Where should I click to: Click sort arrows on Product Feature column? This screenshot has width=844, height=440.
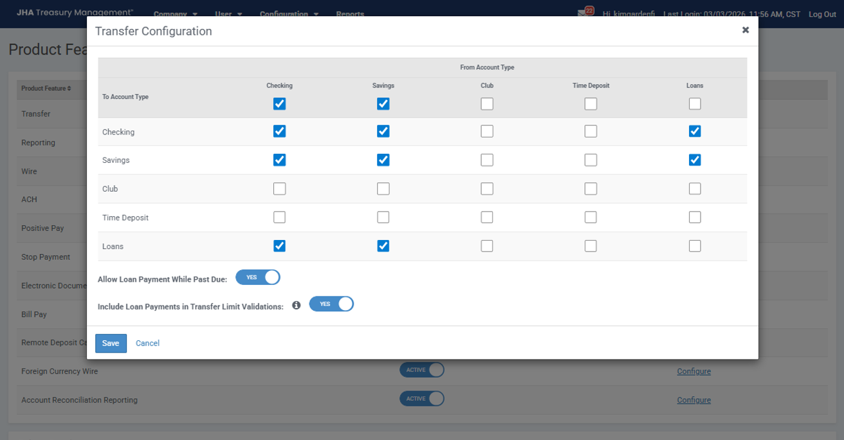(x=69, y=89)
